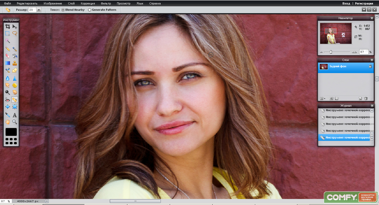379x205 pixels.
Task: Select the Zoom magnifier tool
Action: pyautogui.click(x=15, y=122)
